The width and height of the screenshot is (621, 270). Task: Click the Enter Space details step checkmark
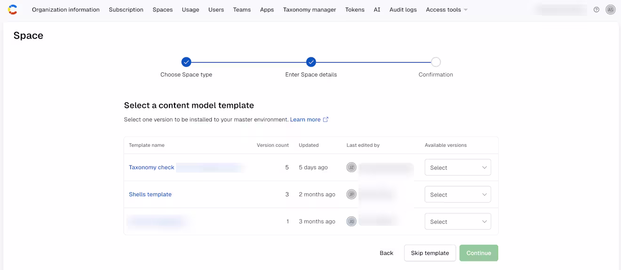pos(311,62)
